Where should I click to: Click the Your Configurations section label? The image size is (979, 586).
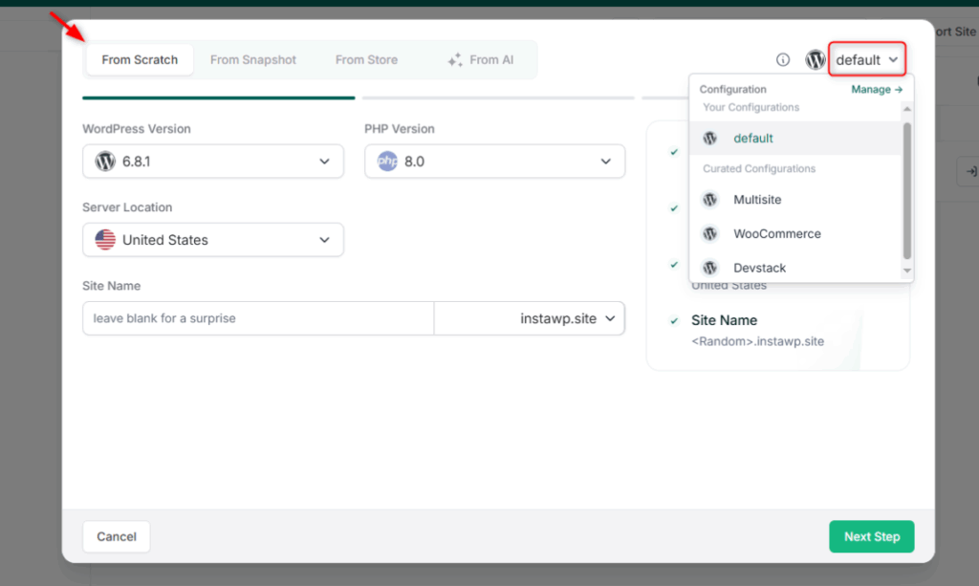tap(751, 107)
